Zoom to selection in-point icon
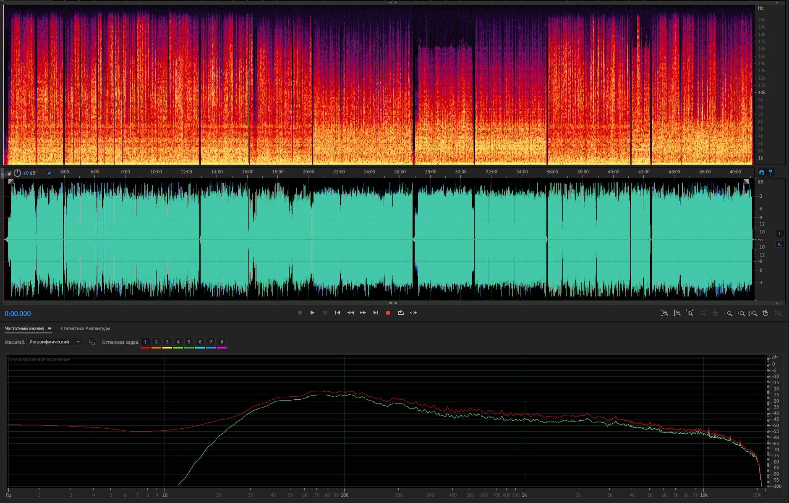The height and width of the screenshot is (503, 789). coord(728,313)
